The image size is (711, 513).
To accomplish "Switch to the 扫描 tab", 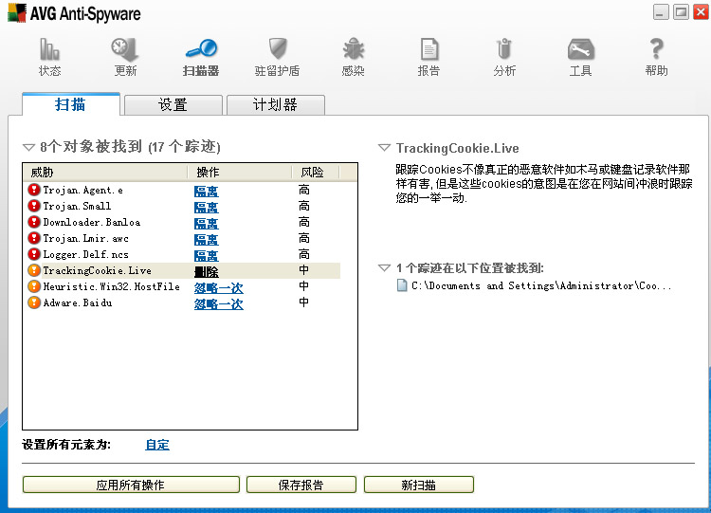I will point(71,104).
